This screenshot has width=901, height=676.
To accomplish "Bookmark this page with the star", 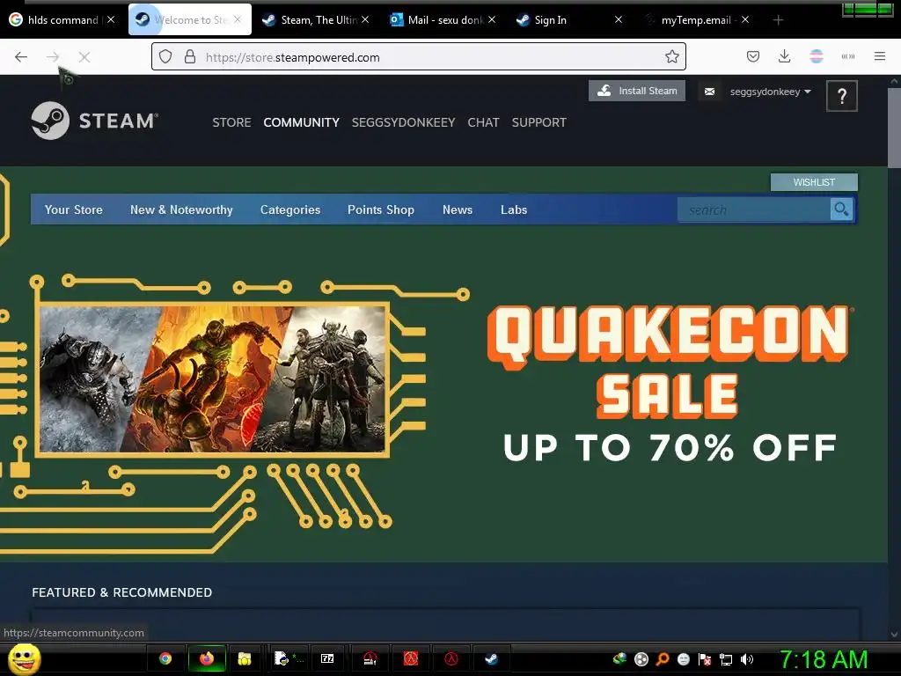I will click(x=671, y=56).
